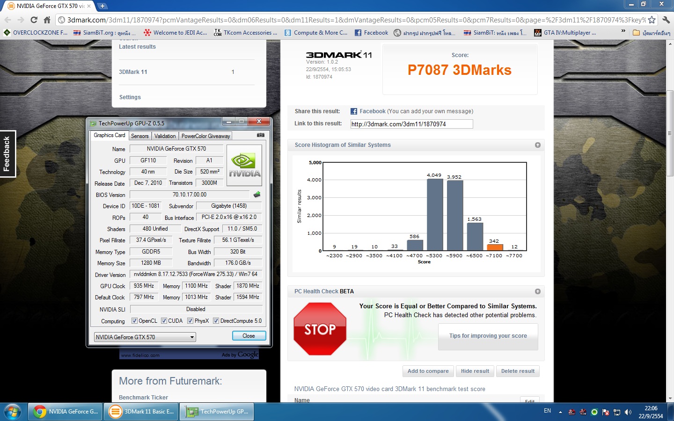Viewport: 674px width, 421px height.
Task: Click the Hide result button
Action: point(475,371)
